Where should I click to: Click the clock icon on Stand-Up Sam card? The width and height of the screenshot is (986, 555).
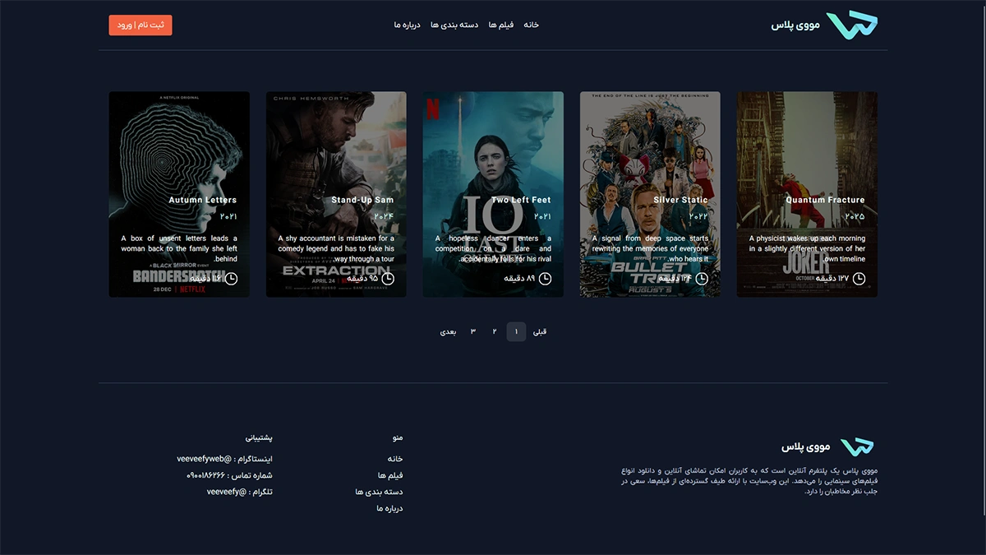click(388, 279)
